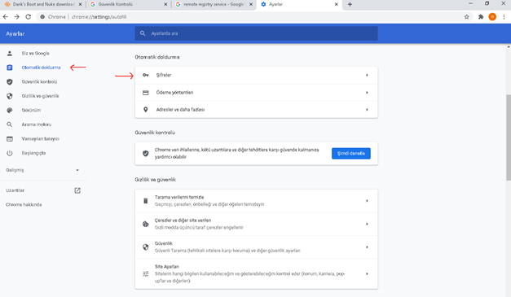Click the trash icon for Tarama verilerini temizle
The width and height of the screenshot is (511, 297).
click(146, 201)
